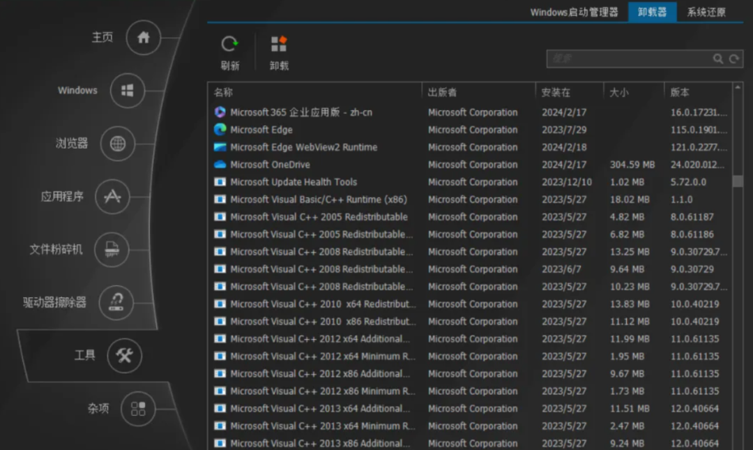
Task: Click version 8.0.61187 cell
Action: (692, 217)
